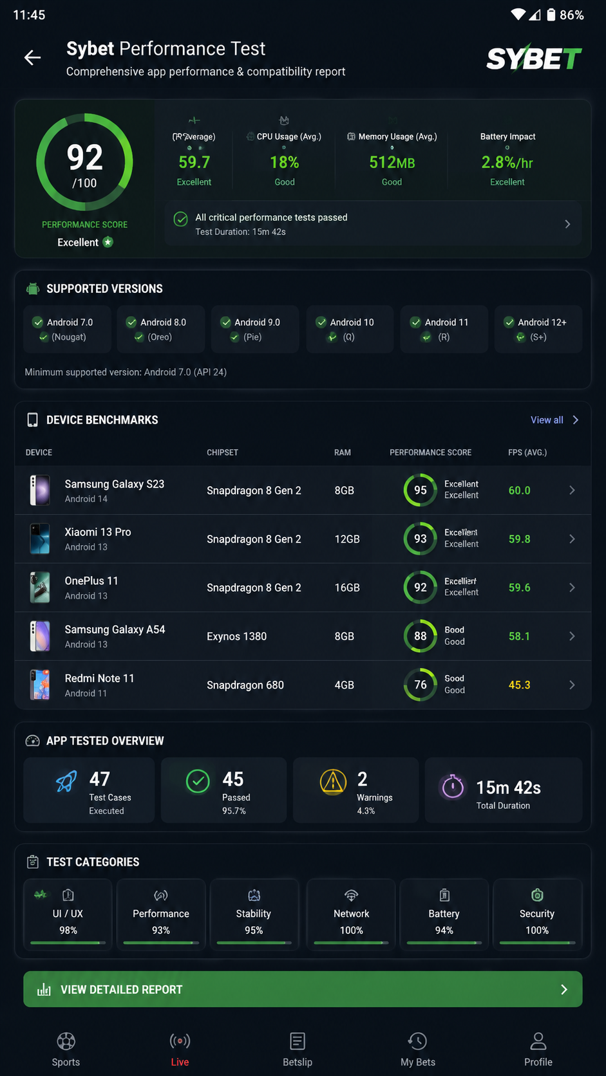Tap the CPU Usage chip icon
This screenshot has width=606, height=1076.
[251, 136]
